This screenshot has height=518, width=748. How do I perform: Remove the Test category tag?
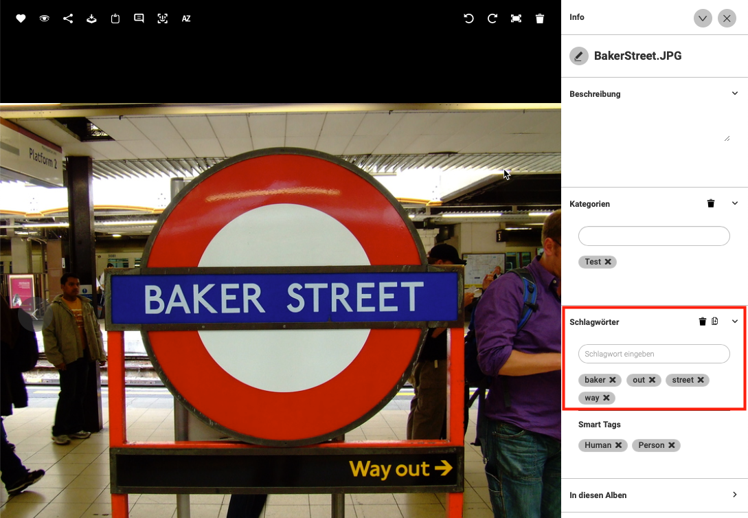[608, 262]
